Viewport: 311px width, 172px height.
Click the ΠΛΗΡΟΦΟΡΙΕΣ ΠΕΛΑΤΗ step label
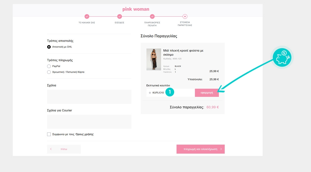click(x=152, y=24)
